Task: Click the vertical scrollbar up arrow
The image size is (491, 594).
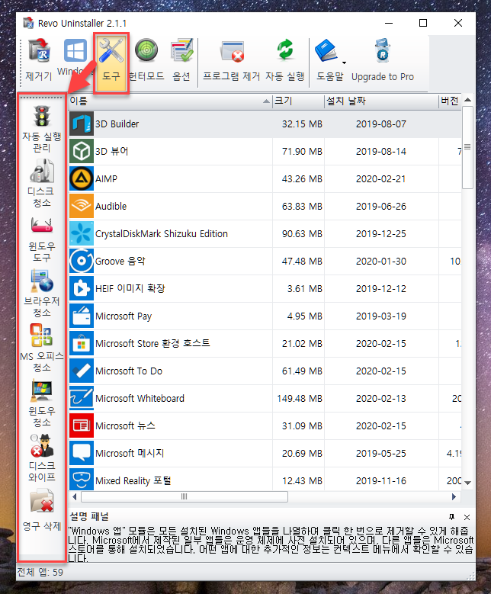Action: click(x=468, y=100)
